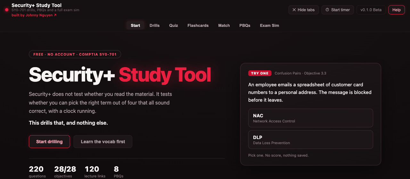Click the v0.1.0 Beta version badge
The width and height of the screenshot is (410, 179).
pyautogui.click(x=371, y=10)
